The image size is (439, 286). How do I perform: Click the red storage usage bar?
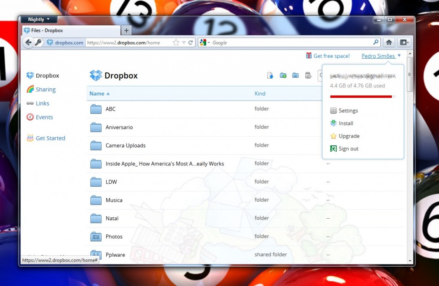(361, 96)
